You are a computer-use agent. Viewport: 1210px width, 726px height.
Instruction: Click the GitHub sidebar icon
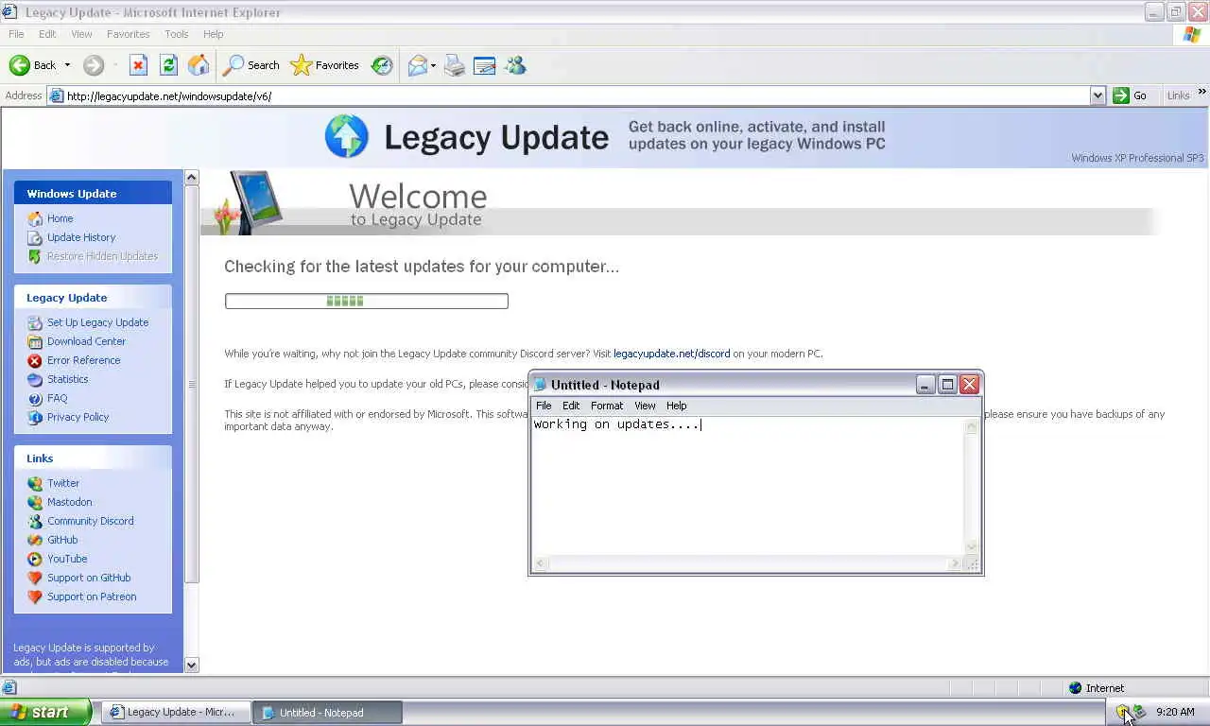(x=35, y=540)
